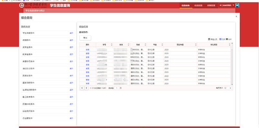The image size is (259, 128).
Task: Click the 学生信息查询与统计 breadcrumb
Action: tap(35, 11)
